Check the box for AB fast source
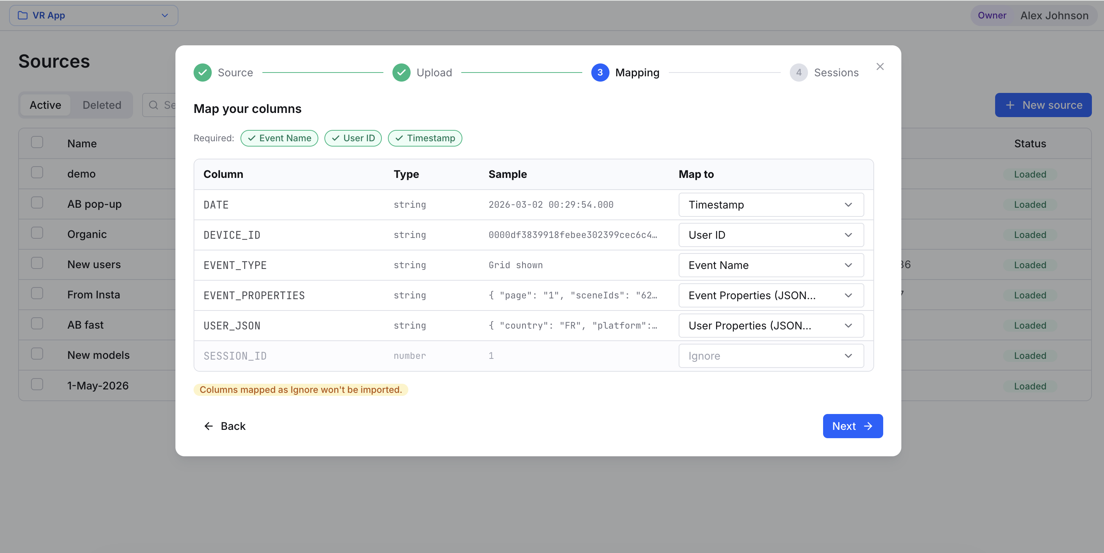 click(x=37, y=323)
